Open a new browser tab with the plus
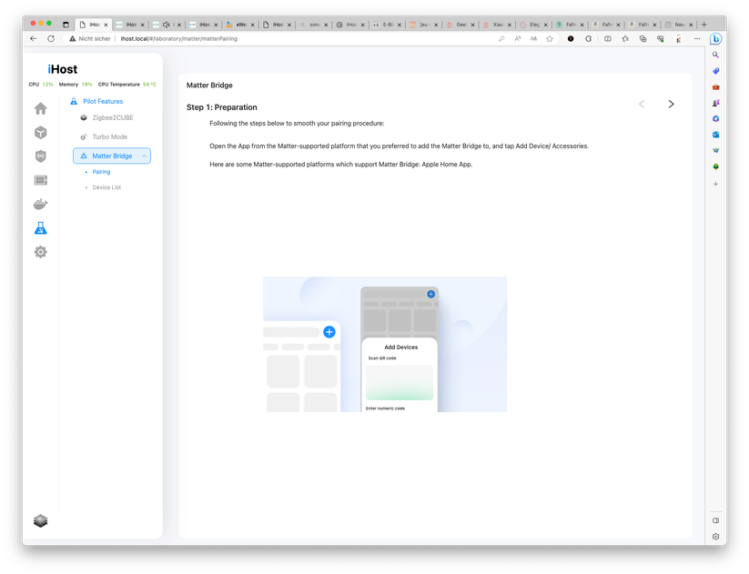 (x=703, y=25)
